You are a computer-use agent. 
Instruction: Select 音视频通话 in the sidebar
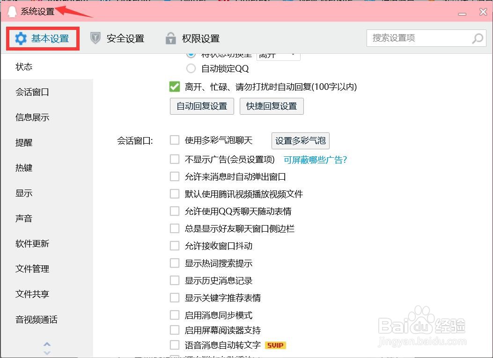[x=47, y=319]
